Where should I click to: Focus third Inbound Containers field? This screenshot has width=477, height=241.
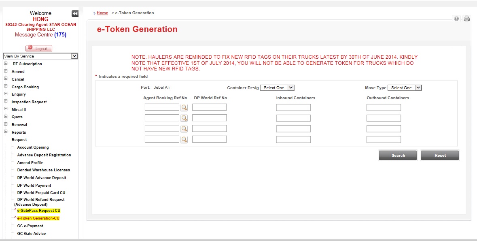click(293, 129)
